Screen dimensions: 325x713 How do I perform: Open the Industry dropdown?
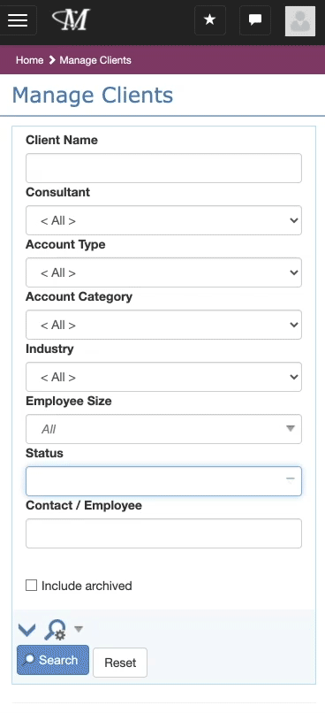click(164, 377)
